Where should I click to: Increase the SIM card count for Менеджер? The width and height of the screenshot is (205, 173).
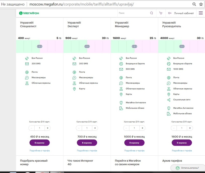(x=142, y=128)
